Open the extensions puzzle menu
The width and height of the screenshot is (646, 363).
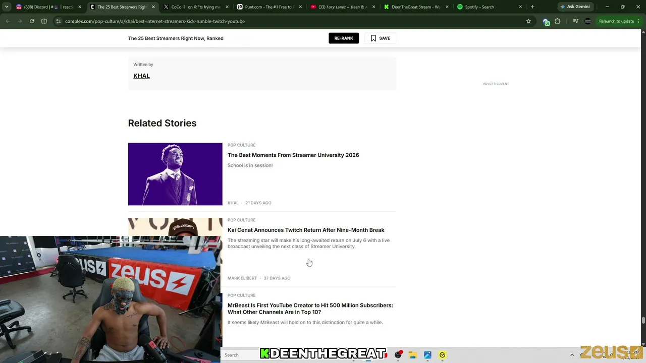click(558, 21)
